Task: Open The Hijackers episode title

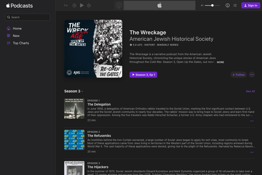Action: point(98,167)
